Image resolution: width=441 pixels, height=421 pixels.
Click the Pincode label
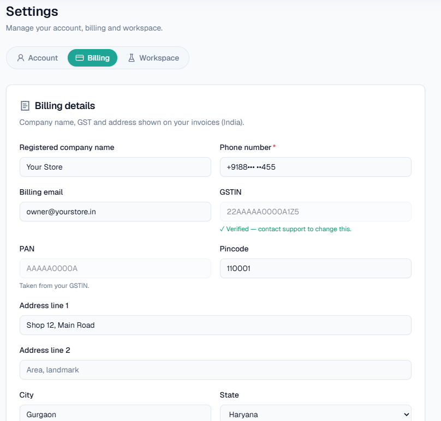click(x=234, y=249)
